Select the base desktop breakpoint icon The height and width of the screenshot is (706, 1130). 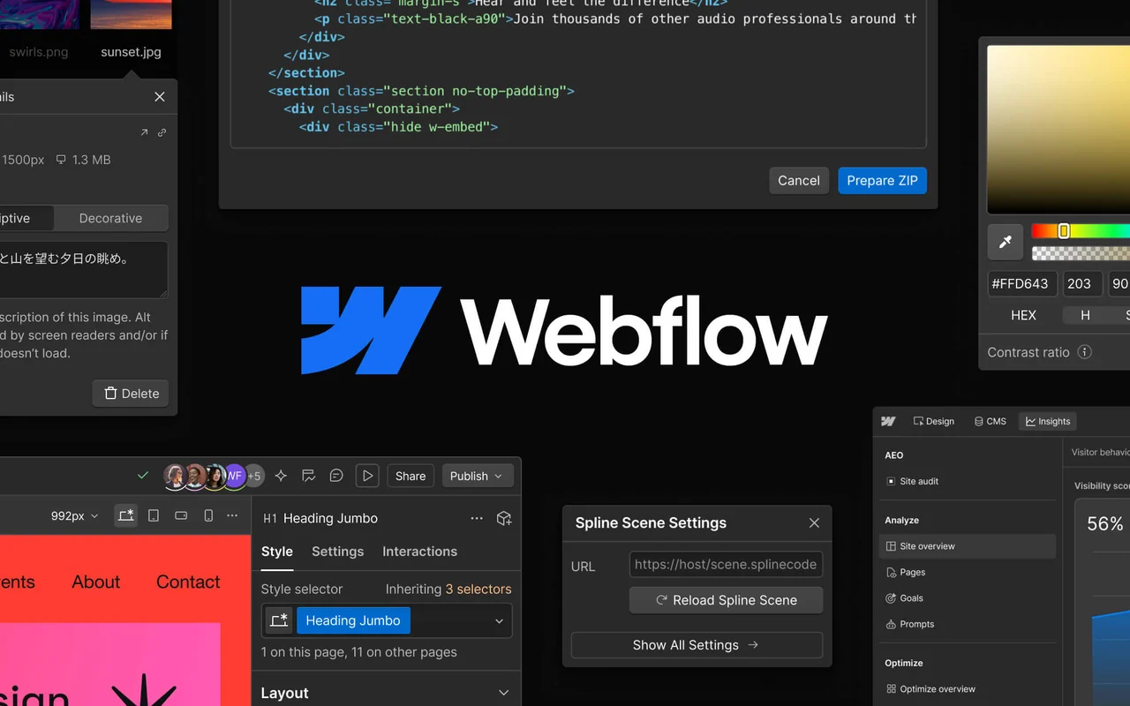(x=126, y=515)
